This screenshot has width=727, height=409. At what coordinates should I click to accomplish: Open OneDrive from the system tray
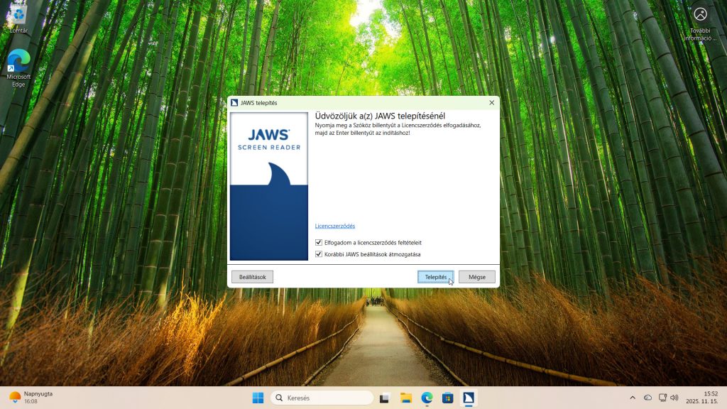point(648,398)
